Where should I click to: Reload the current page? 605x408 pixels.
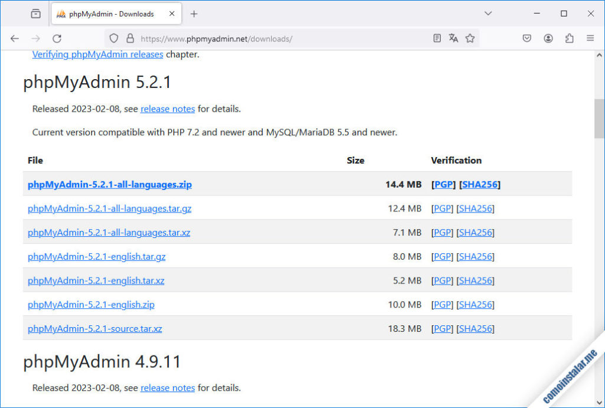(x=57, y=38)
